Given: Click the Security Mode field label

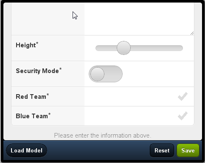Looking at the screenshot, I should point(39,71).
